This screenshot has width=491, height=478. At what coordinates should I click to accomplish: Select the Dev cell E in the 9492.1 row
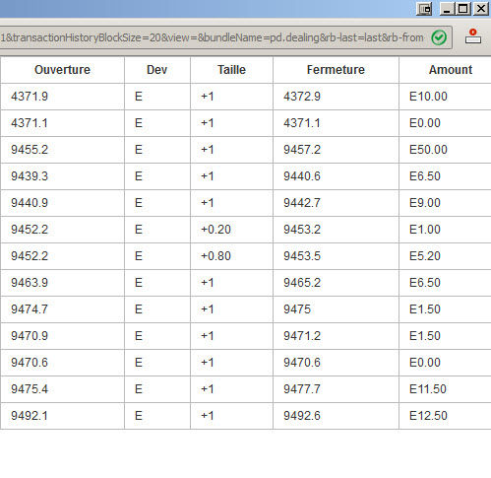(x=139, y=416)
